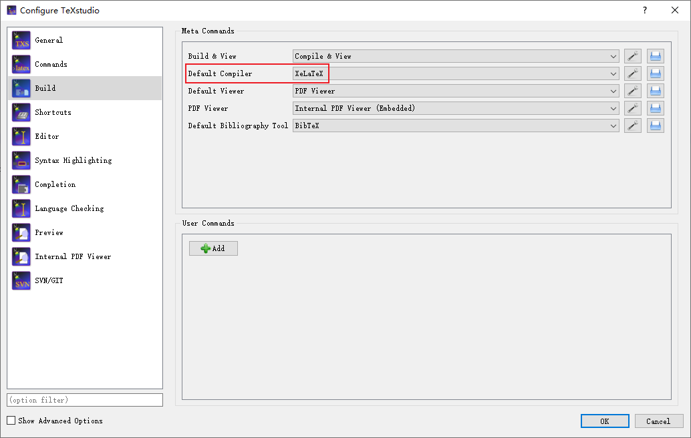Click blue reset icon for Default Compiler
The image size is (691, 438).
click(x=656, y=73)
